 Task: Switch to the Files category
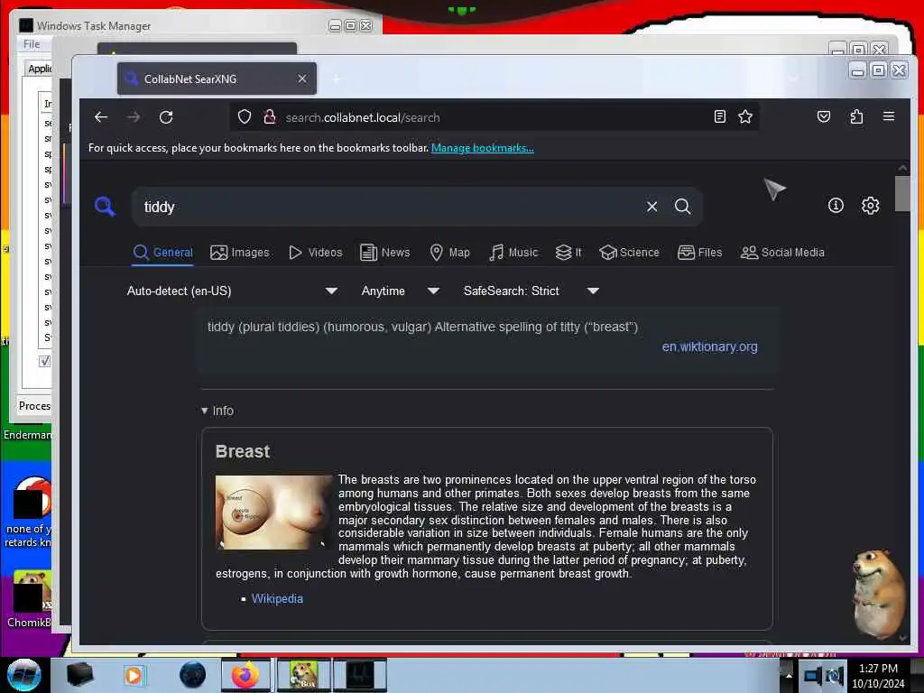pos(699,253)
